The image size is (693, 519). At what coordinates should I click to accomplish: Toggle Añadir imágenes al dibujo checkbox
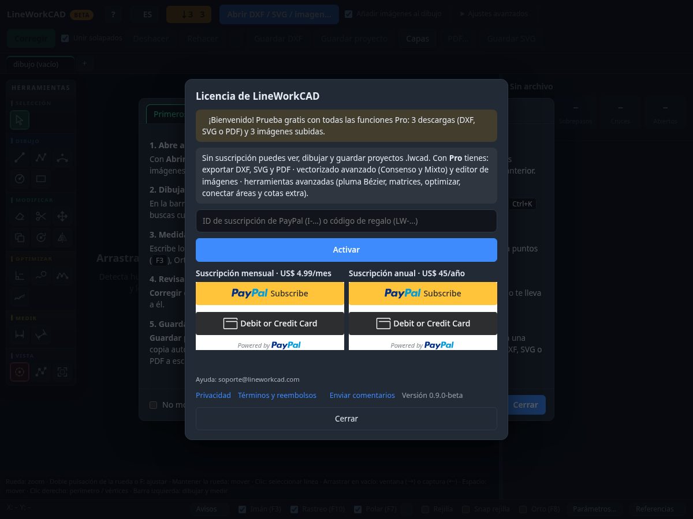(x=348, y=14)
